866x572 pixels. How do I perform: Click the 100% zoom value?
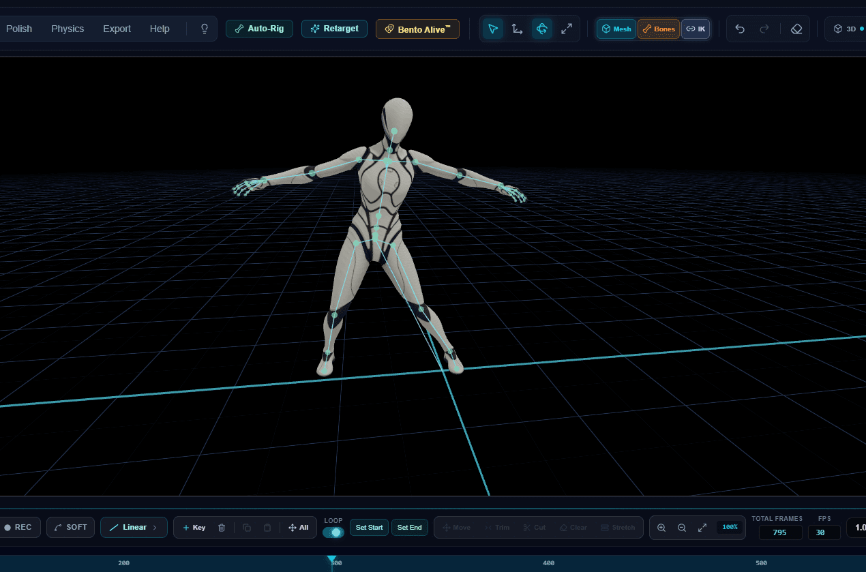coord(730,527)
